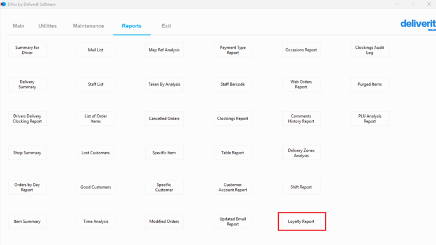Image resolution: width=436 pixels, height=245 pixels.
Task: Open Drivers Delivery Clocking Report
Action: 27,118
